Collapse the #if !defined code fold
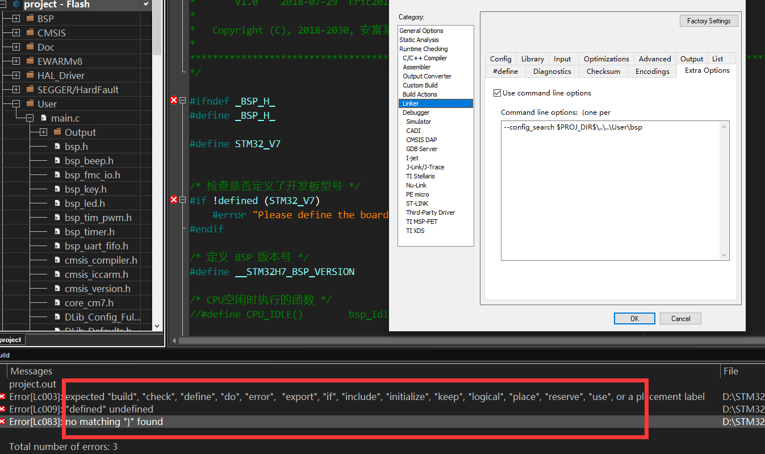This screenshot has height=454, width=765. [183, 200]
